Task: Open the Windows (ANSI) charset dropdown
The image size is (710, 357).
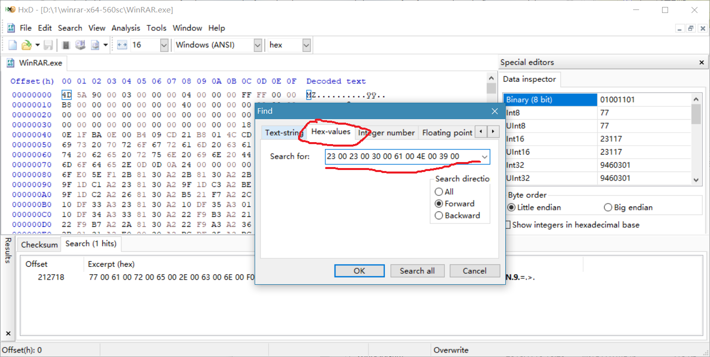Action: tap(258, 45)
